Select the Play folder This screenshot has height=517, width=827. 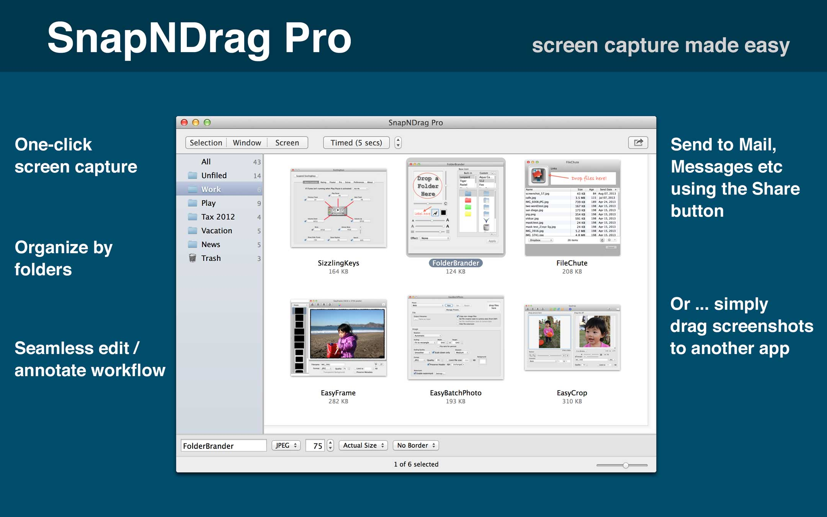[209, 203]
